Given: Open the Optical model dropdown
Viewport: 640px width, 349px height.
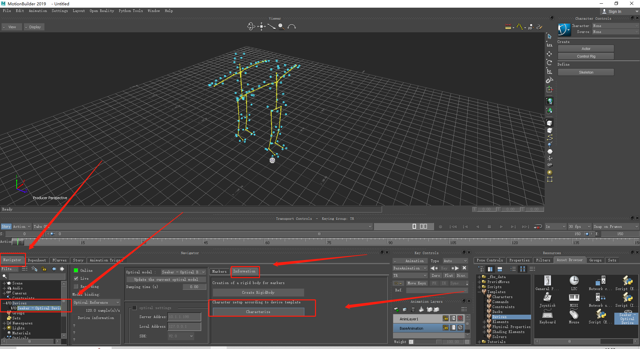Looking at the screenshot, I should pos(183,272).
